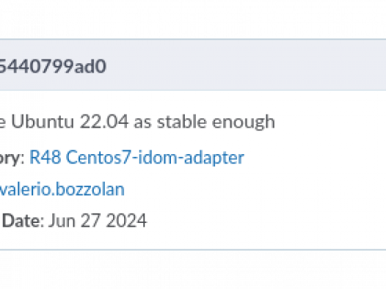
Task: Click the partially visible Repository label
Action: (12, 158)
